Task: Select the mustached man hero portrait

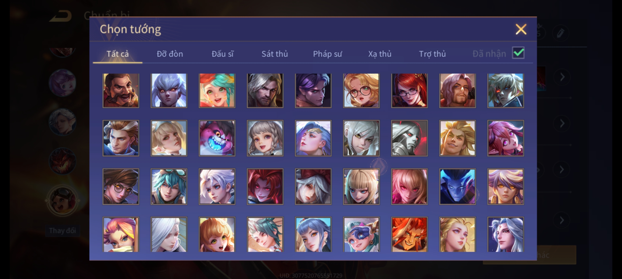Action: pyautogui.click(x=121, y=90)
